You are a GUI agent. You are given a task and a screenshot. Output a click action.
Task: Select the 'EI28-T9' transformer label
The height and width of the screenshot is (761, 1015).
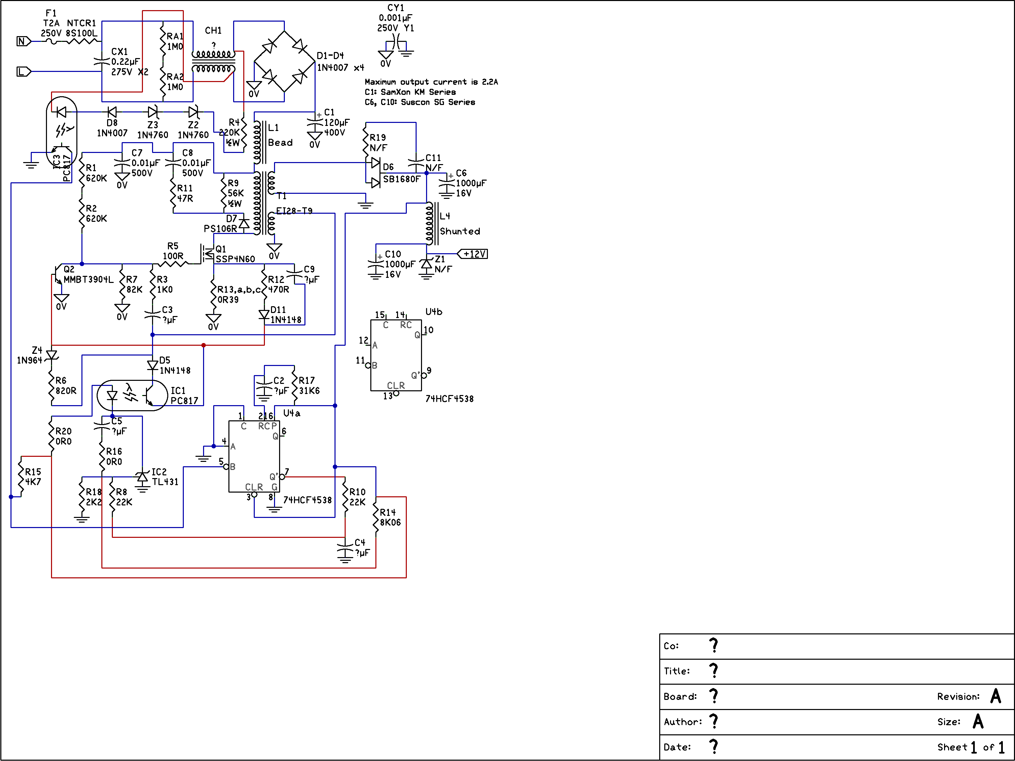pos(294,211)
